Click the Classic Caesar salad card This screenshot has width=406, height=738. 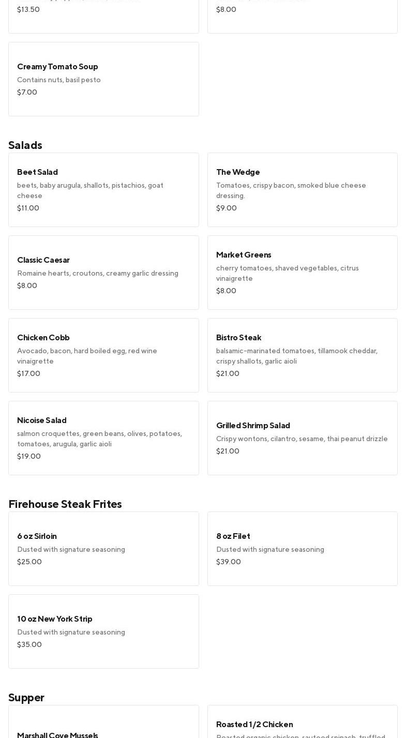tap(103, 273)
